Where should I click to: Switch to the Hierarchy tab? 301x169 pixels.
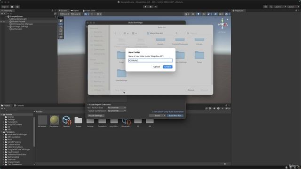(x=7, y=11)
